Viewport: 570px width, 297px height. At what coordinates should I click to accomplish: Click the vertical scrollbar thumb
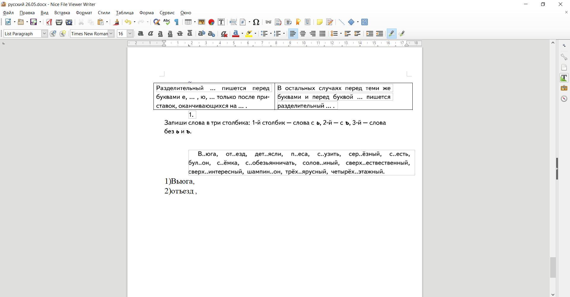pyautogui.click(x=553, y=267)
